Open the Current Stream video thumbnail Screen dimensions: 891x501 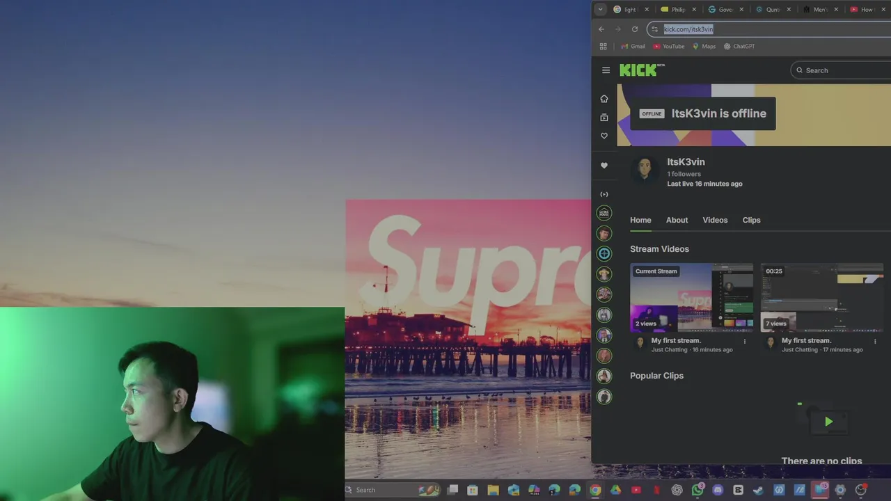(691, 298)
